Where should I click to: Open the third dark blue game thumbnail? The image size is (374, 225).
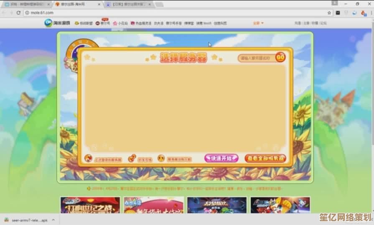click(217, 205)
